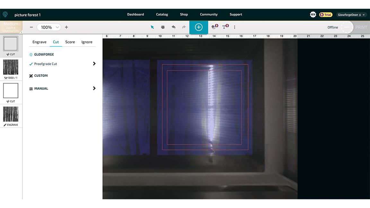Screen dimensions: 370x208
Task: Click the NEW badge icon
Action: click(313, 15)
